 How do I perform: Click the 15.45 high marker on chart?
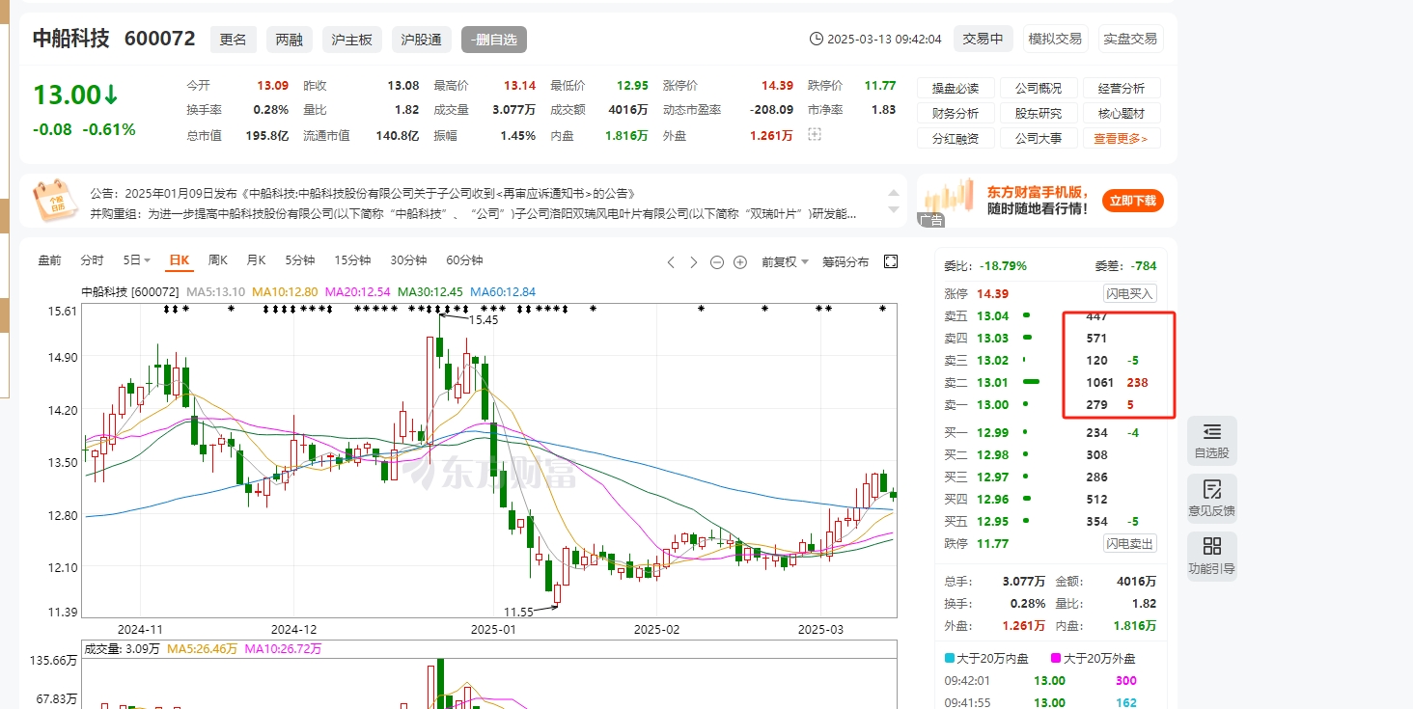coord(483,319)
